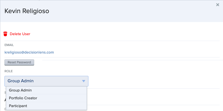Click the partially hidden label below Role box

click(x=5, y=93)
